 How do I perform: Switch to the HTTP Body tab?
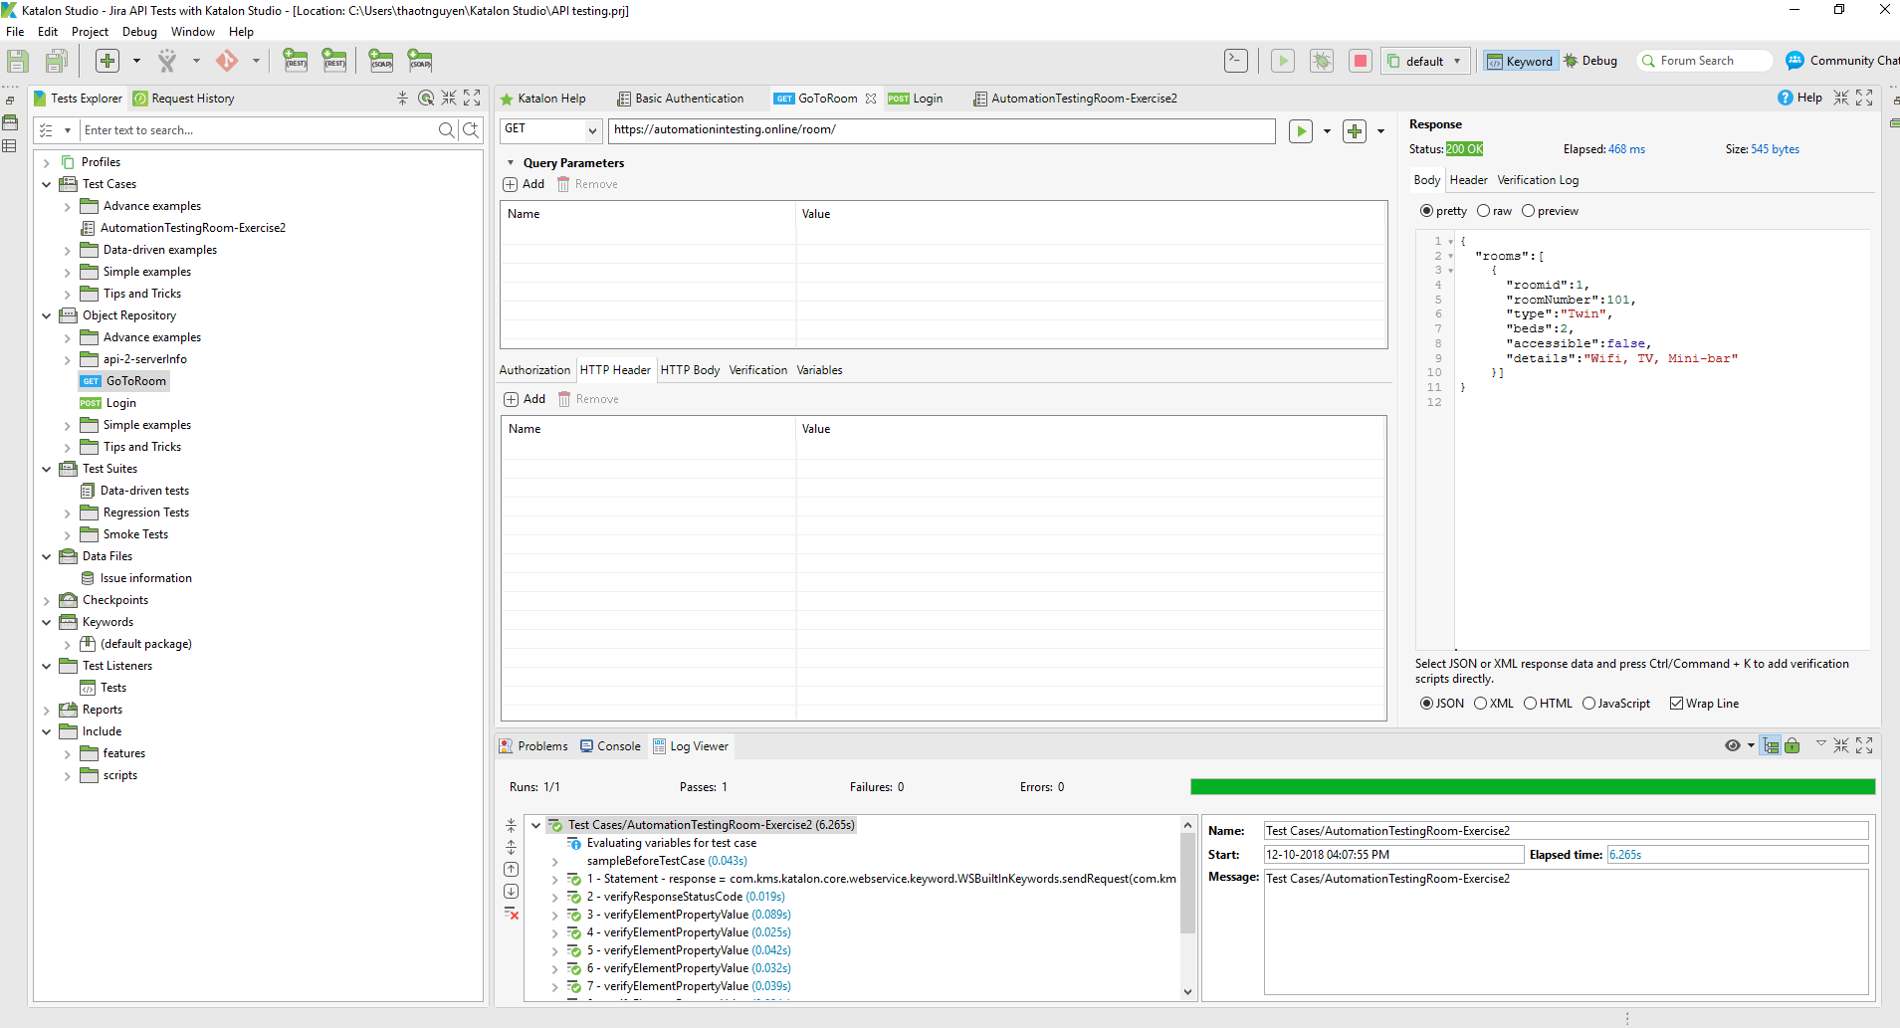tap(690, 370)
